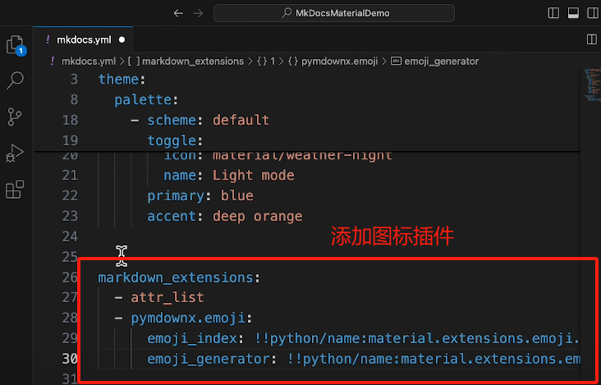Toggle the secondary side bar layout button

pos(590,13)
